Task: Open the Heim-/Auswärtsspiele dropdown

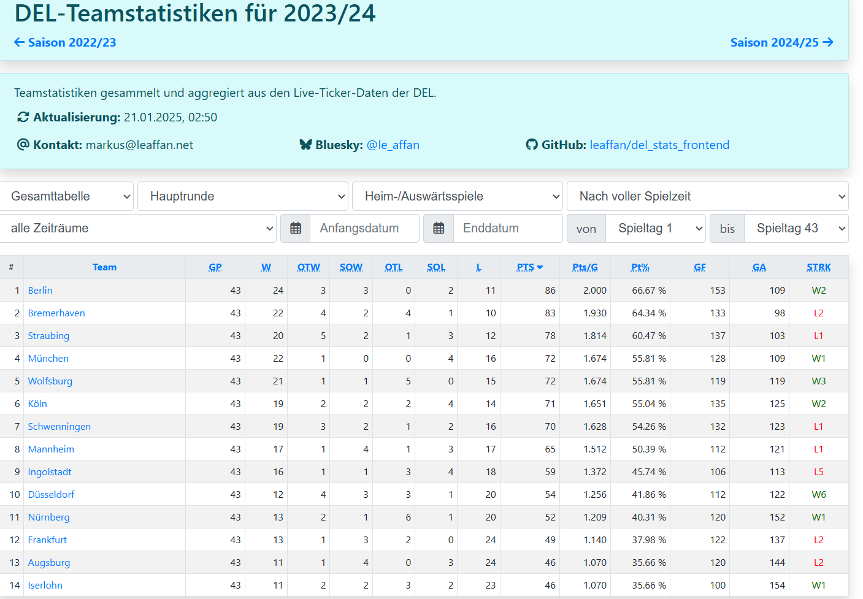Action: pos(457,196)
